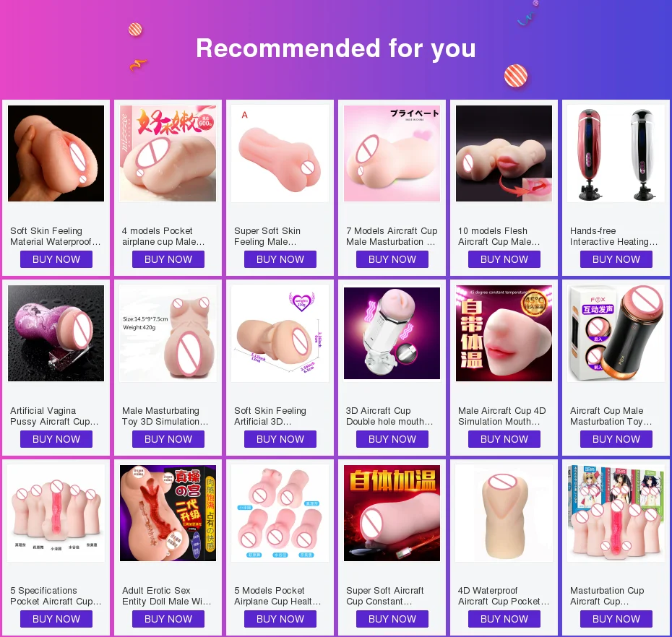Click BUY NOW under 10 models Flesh Aircraft Cup
672x637 pixels.
pos(504,259)
